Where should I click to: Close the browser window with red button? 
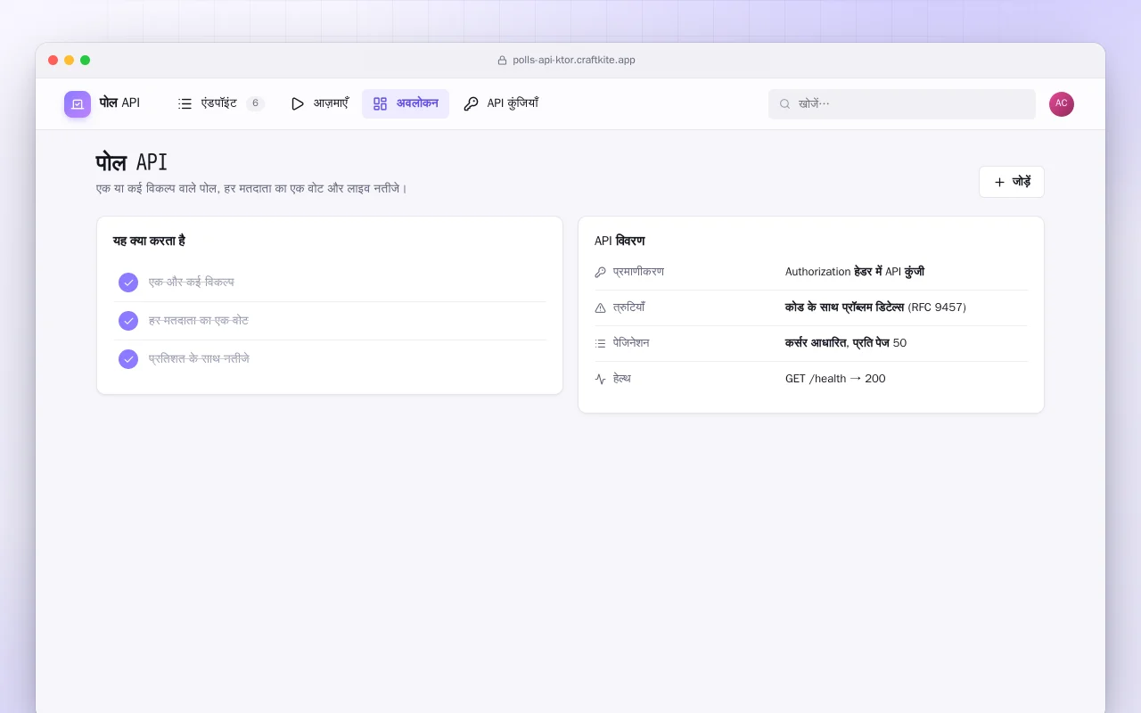[x=53, y=61]
